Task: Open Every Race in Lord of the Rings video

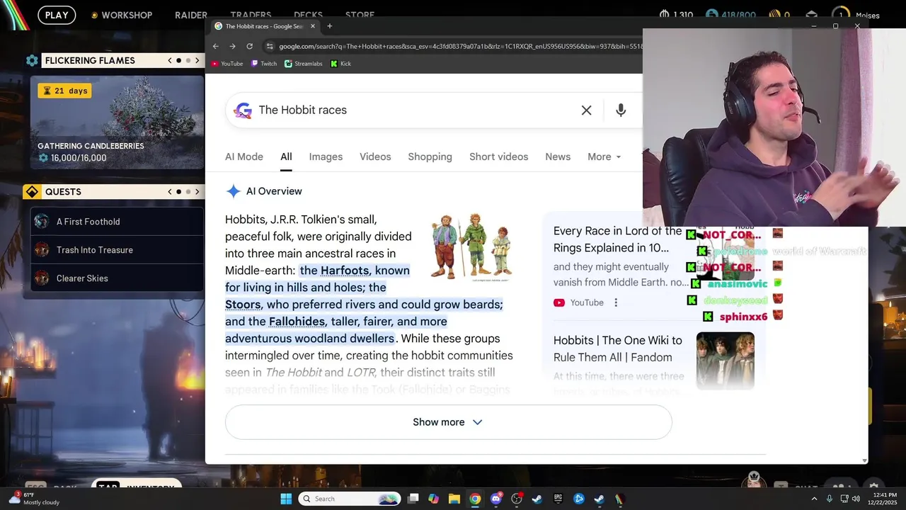Action: (x=617, y=239)
